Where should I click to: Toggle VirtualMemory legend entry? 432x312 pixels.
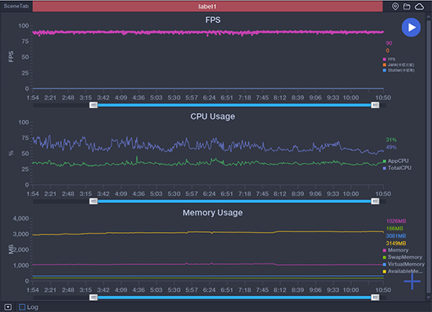pyautogui.click(x=404, y=264)
